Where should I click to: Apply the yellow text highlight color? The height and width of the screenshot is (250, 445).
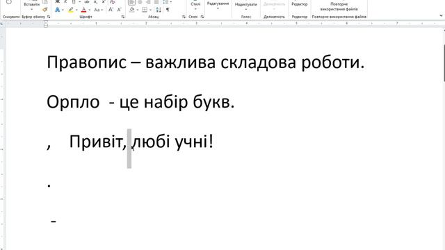[71, 10]
